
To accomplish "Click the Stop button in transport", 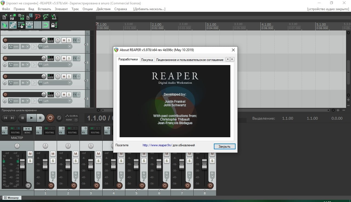I will point(23,118).
